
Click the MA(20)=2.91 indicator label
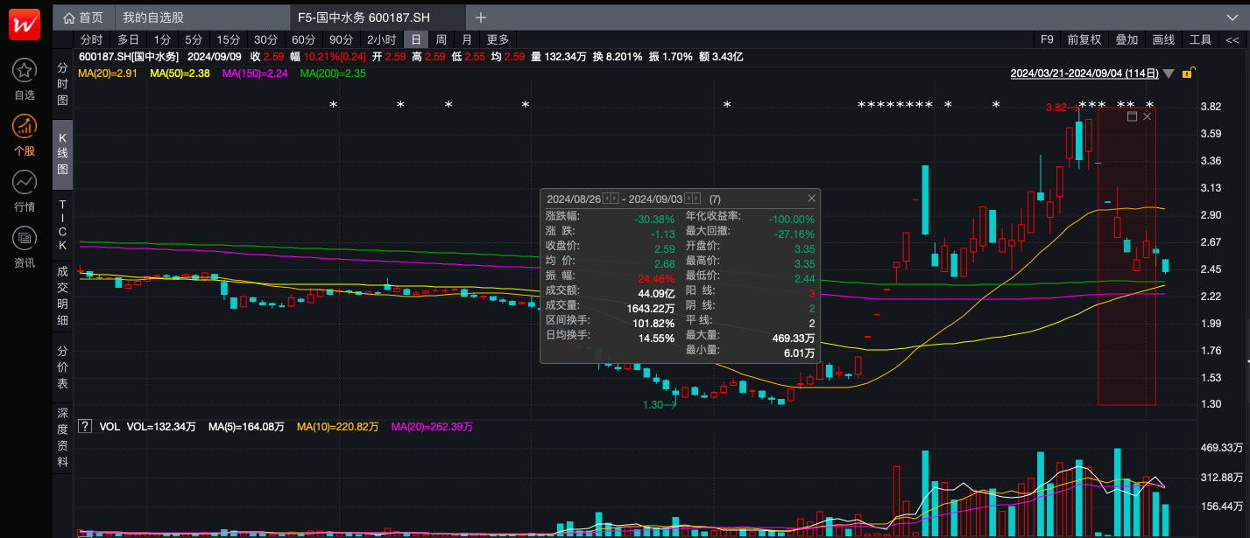[x=107, y=73]
